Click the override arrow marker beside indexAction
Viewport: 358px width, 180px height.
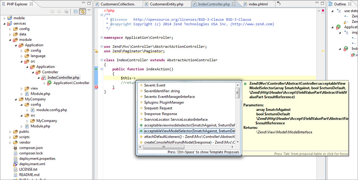pos(96,68)
